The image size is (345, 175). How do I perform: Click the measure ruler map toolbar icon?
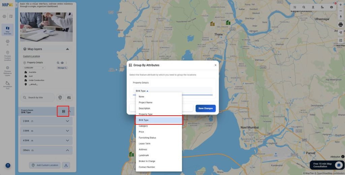pos(322,7)
